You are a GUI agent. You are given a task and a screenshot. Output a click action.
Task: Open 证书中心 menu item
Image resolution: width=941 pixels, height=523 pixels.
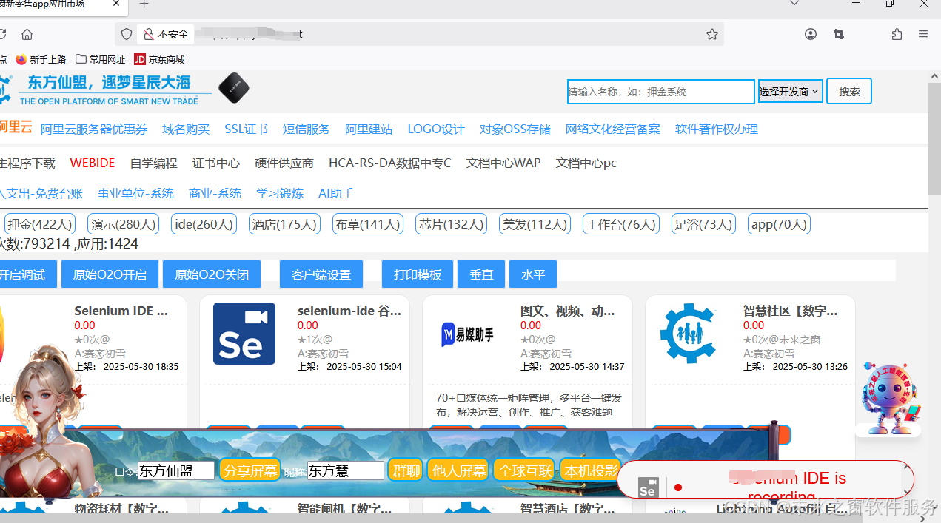216,163
